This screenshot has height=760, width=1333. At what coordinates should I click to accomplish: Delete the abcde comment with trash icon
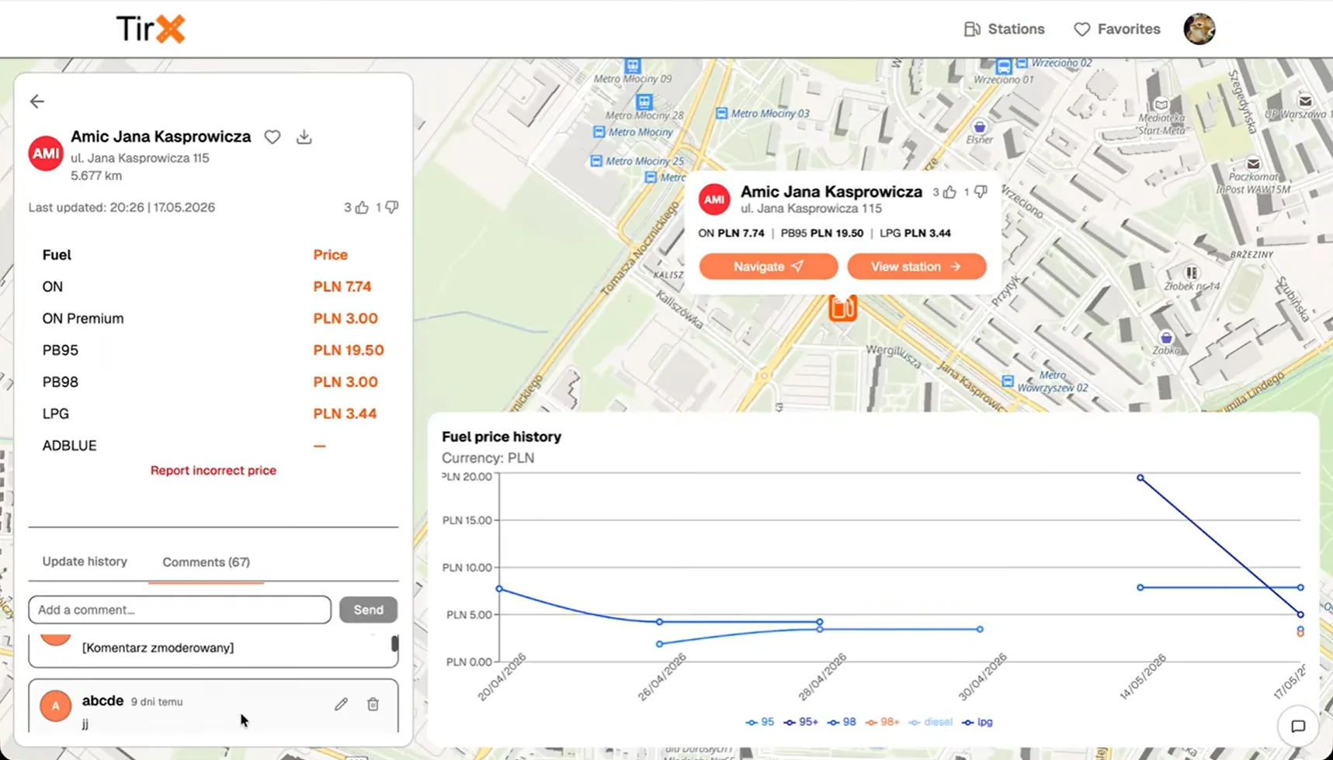[373, 704]
